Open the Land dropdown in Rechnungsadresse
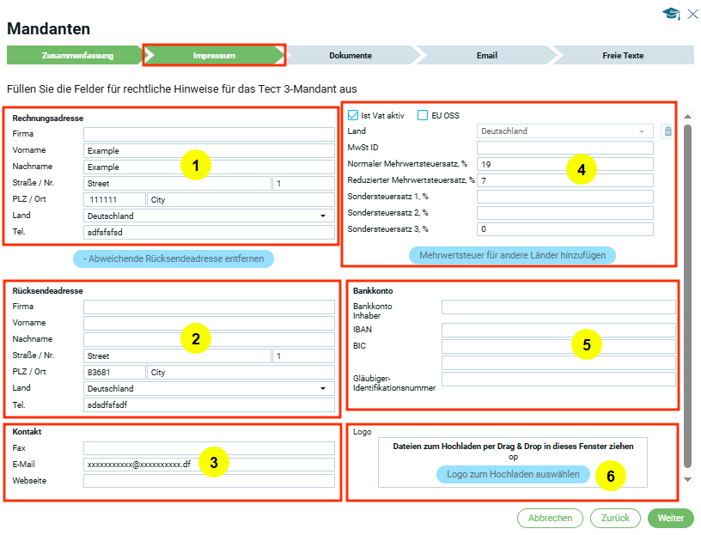 click(209, 216)
